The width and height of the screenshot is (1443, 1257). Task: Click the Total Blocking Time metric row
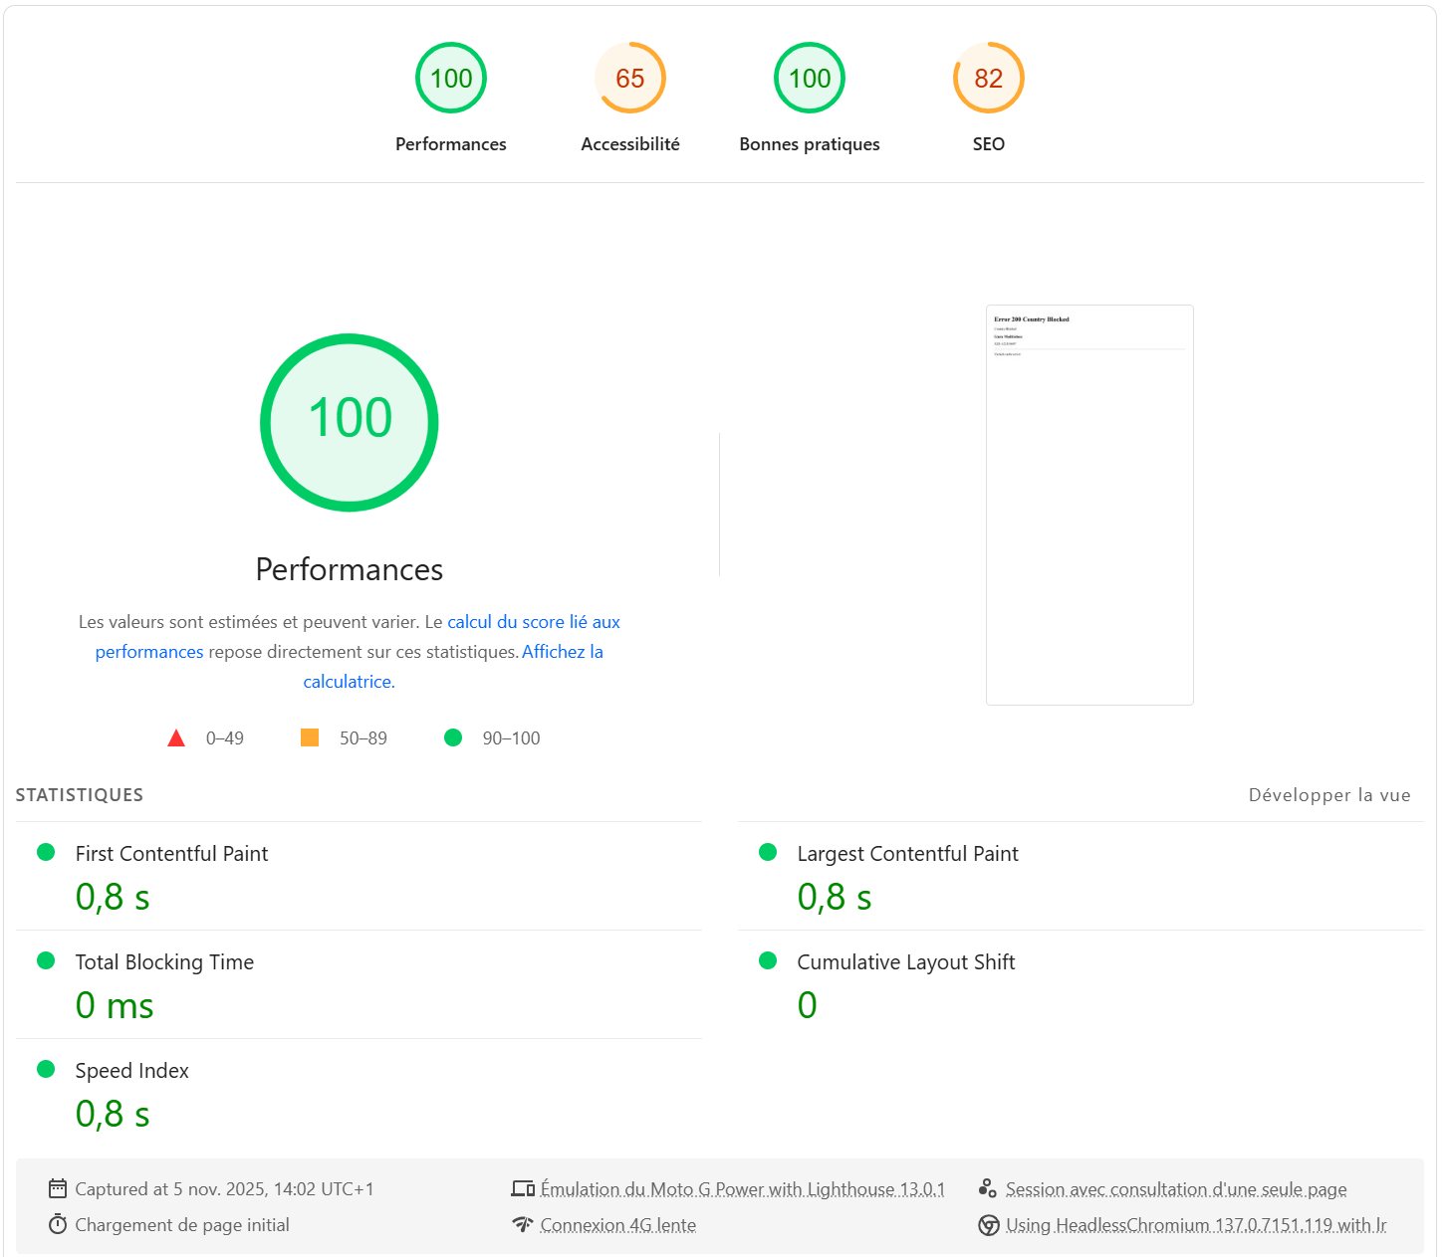pos(164,962)
